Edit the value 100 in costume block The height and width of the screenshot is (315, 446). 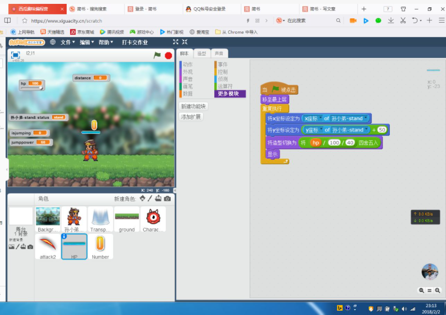[x=334, y=143]
